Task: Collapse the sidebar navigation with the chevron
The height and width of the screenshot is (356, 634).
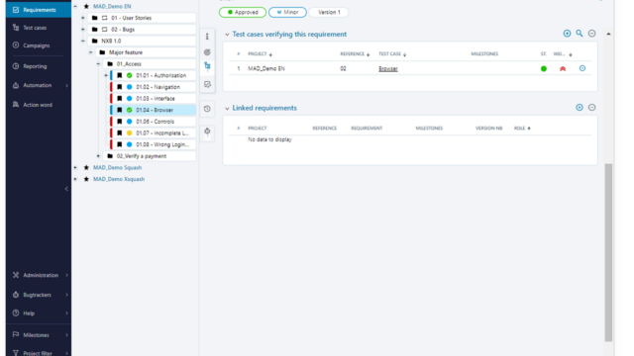Action: [x=66, y=189]
